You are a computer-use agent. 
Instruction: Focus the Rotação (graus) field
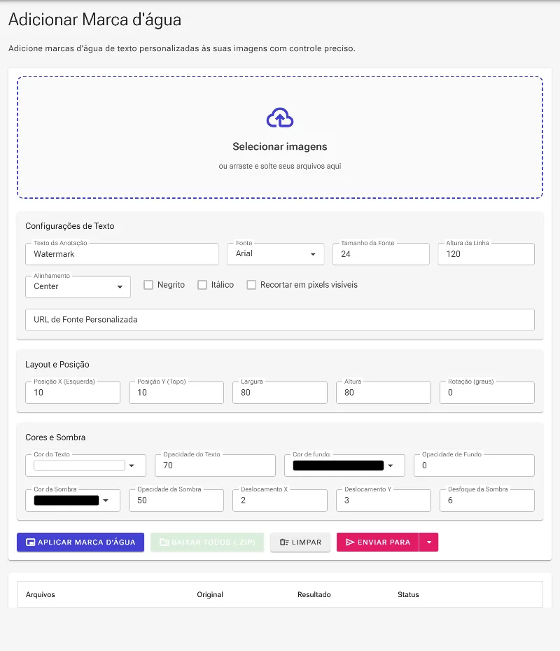[487, 392]
